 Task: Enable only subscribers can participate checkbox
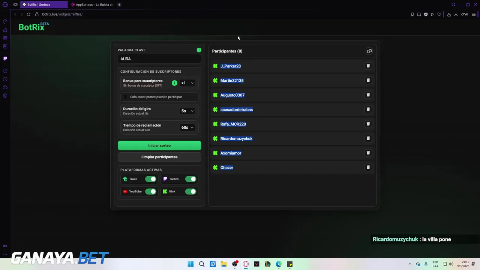tap(126, 97)
